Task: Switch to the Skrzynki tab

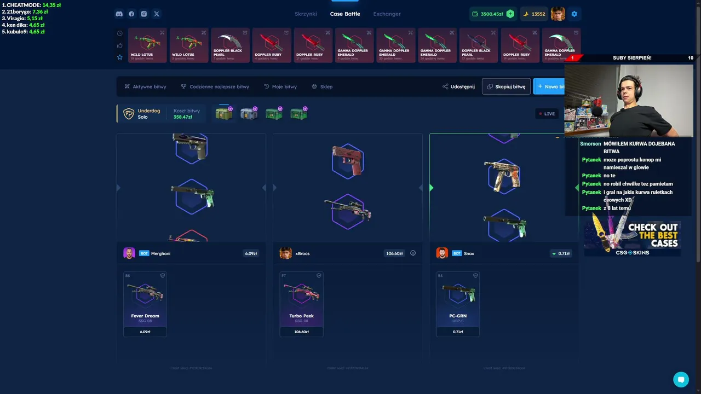Action: tap(306, 14)
